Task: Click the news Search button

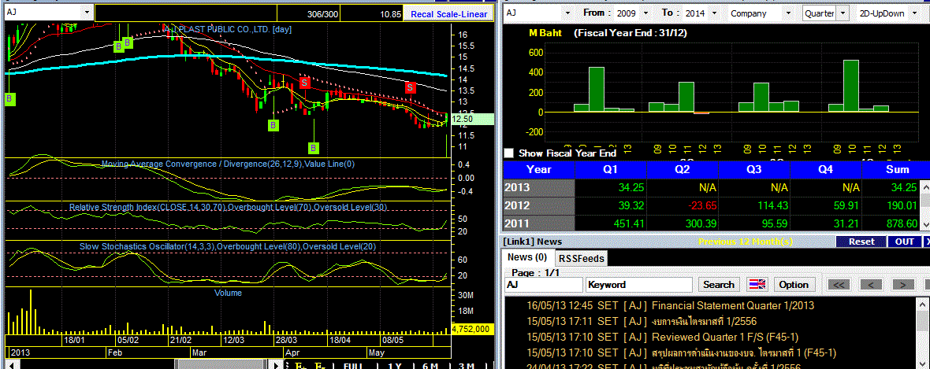Action: 718,284
